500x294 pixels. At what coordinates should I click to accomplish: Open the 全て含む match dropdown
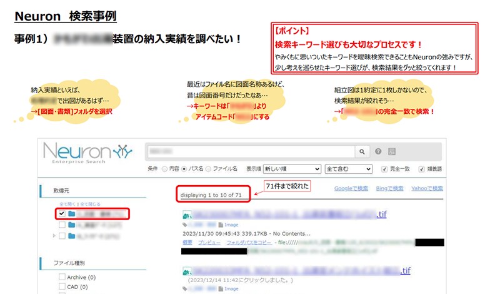point(349,169)
